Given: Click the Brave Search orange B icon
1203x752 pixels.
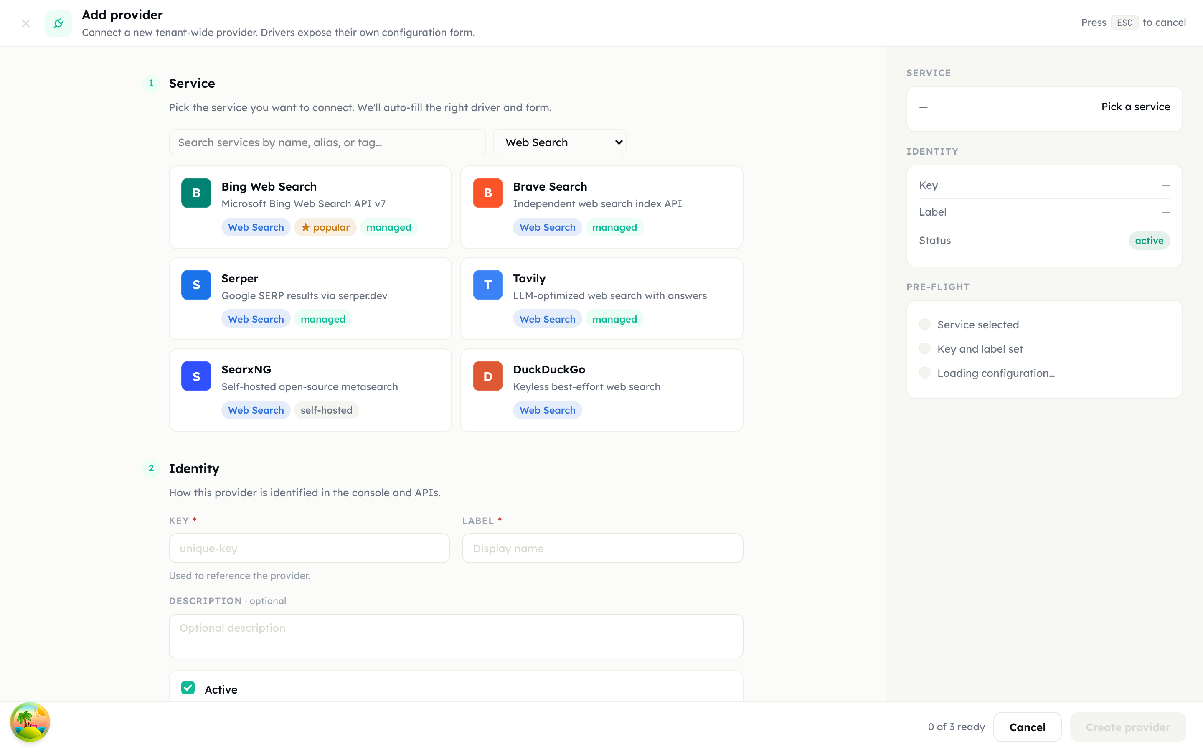Looking at the screenshot, I should 487,193.
